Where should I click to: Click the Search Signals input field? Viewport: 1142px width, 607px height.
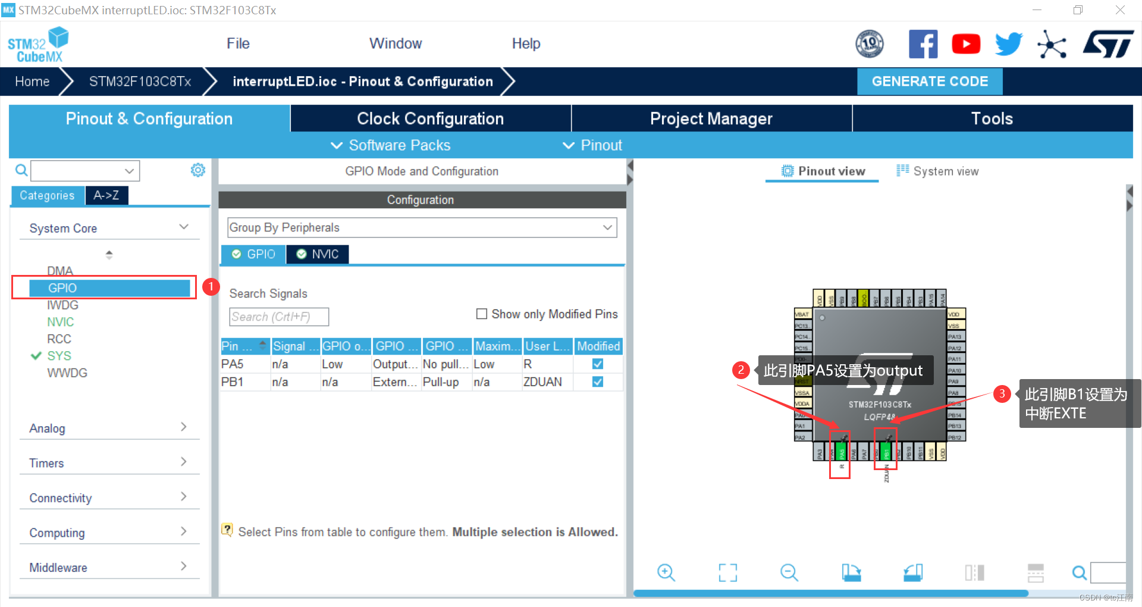[x=279, y=317]
